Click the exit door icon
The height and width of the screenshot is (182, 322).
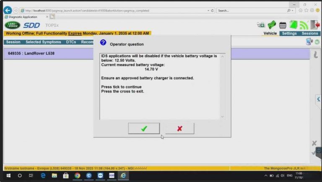click(315, 25)
